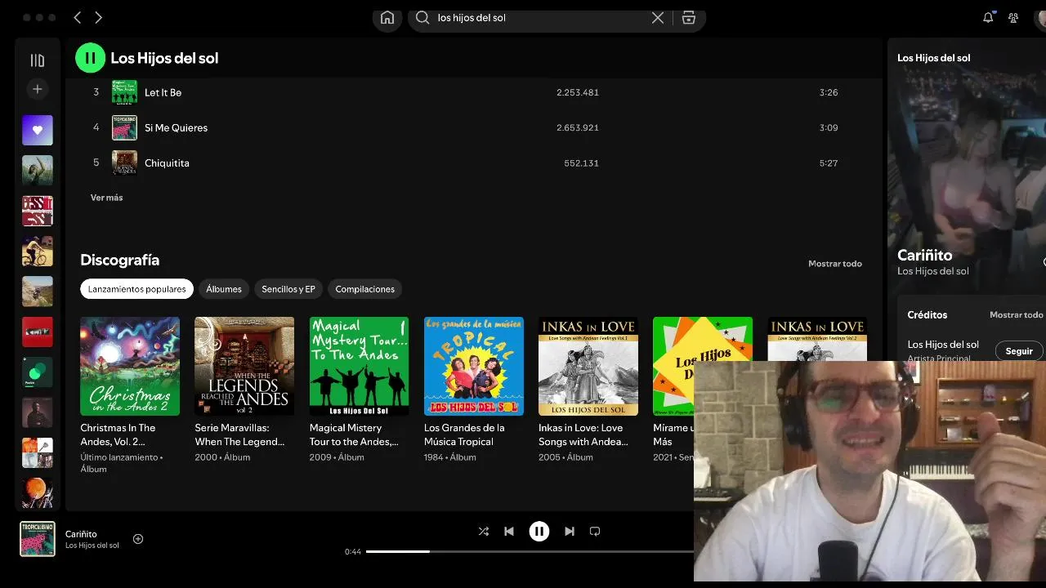
Task: Open Chiquitita cover thumbnail
Action: 124,163
